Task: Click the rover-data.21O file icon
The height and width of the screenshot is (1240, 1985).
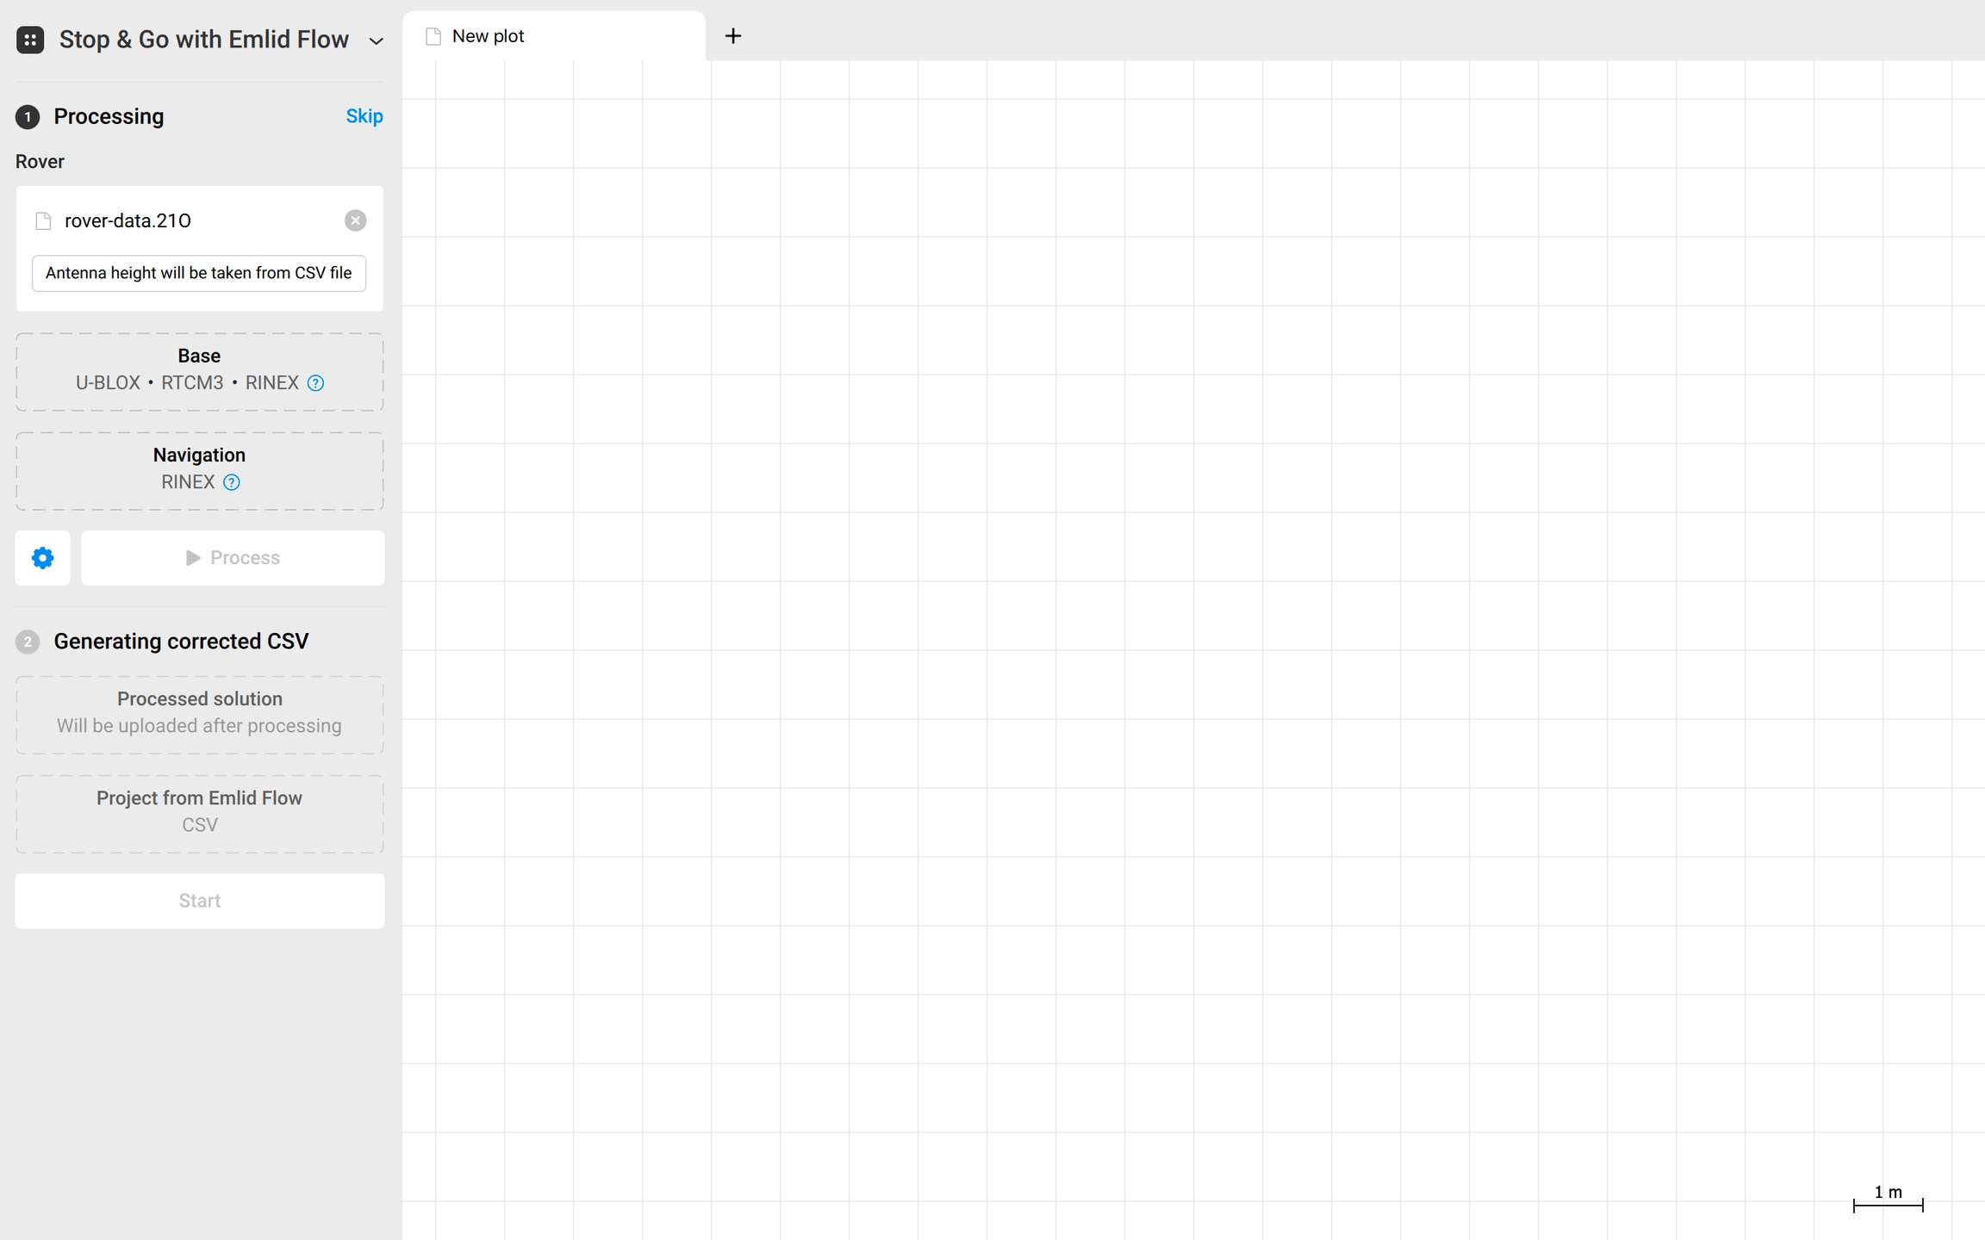Action: [43, 221]
